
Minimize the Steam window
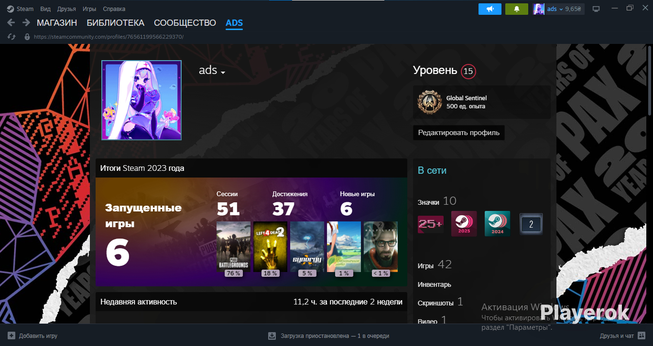(615, 8)
